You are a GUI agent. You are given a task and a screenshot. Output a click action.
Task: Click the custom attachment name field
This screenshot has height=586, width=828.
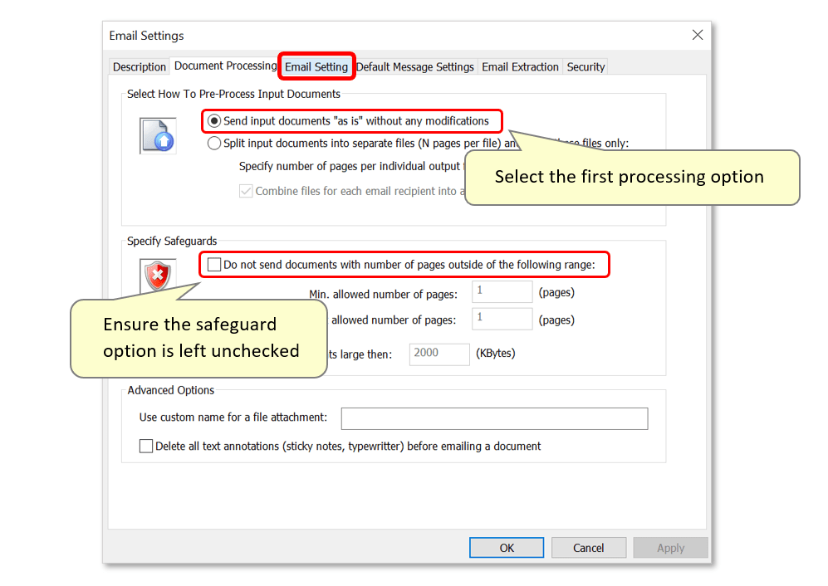[x=494, y=418]
